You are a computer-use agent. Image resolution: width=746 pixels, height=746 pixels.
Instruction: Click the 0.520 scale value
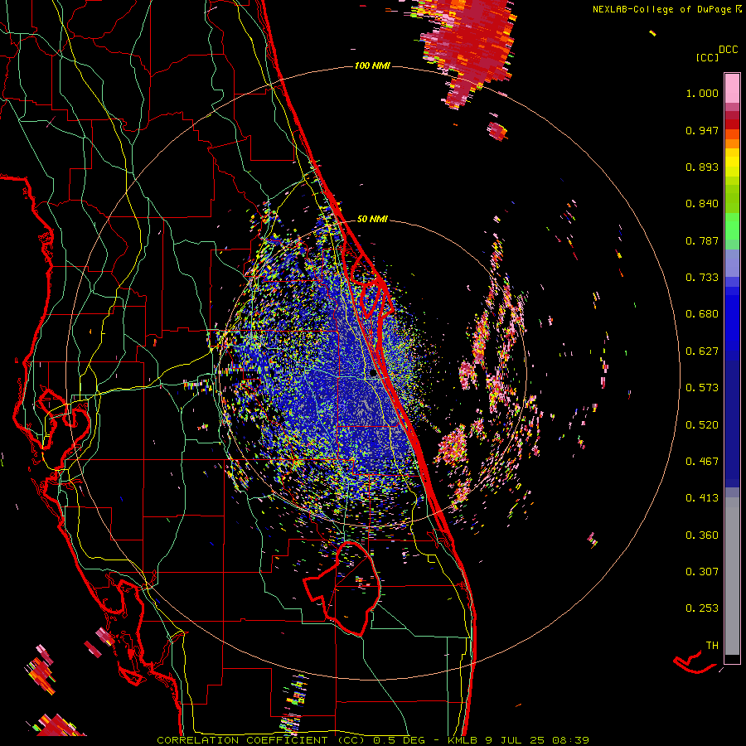(702, 425)
